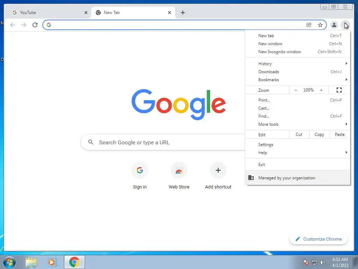Viewport: 358px width, 269px height.
Task: Decrease zoom with the minus button
Action: click(296, 90)
